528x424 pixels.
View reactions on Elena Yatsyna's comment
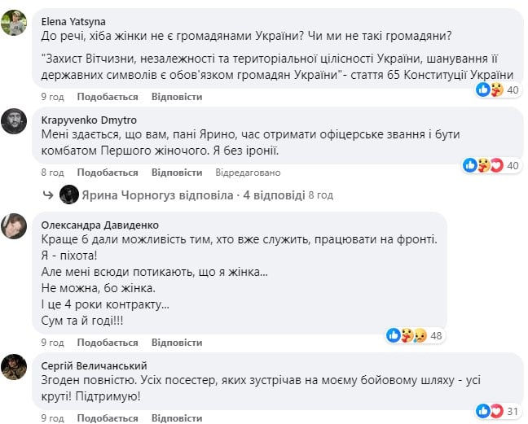coord(498,90)
